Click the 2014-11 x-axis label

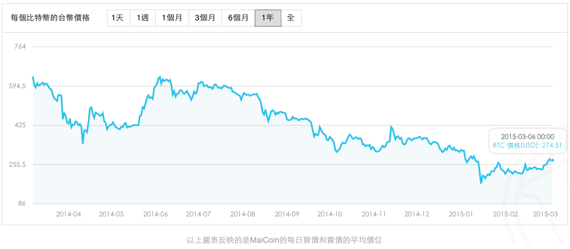pos(374,214)
